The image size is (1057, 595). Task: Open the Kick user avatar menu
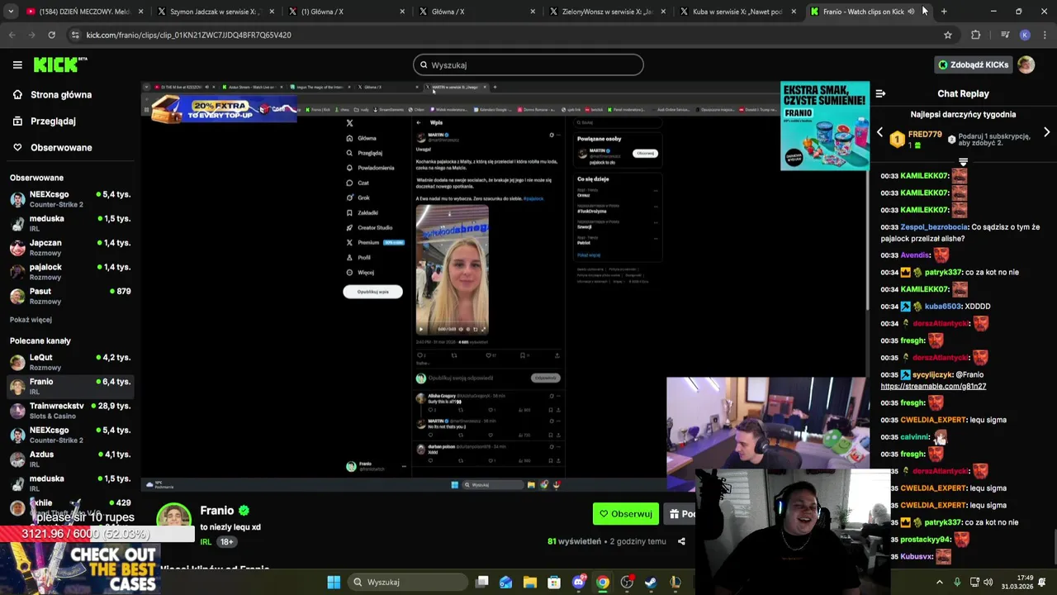[1026, 64]
